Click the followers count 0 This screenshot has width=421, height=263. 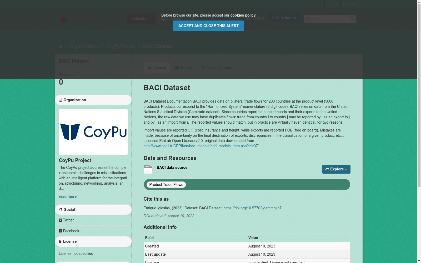click(61, 82)
